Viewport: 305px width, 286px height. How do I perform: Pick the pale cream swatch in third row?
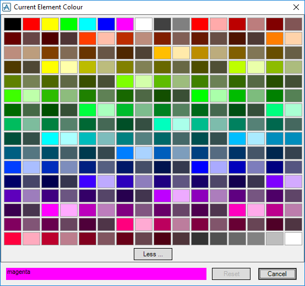tap(181, 53)
